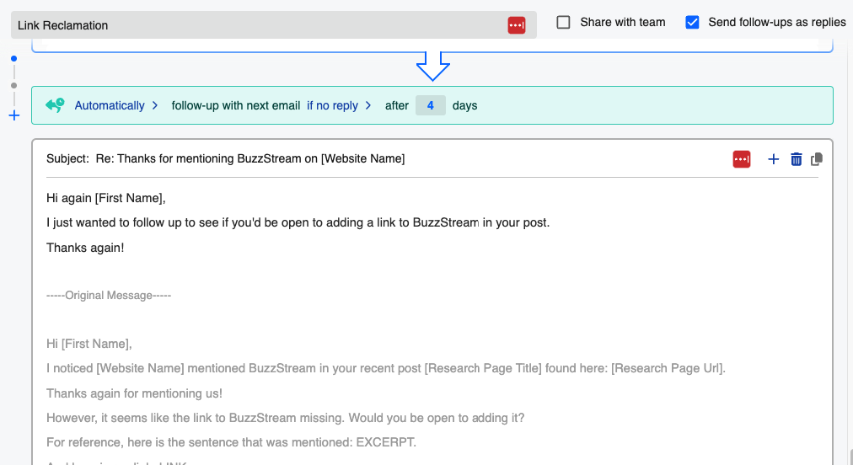Enable Share with team checkbox
The width and height of the screenshot is (853, 465).
tap(564, 22)
